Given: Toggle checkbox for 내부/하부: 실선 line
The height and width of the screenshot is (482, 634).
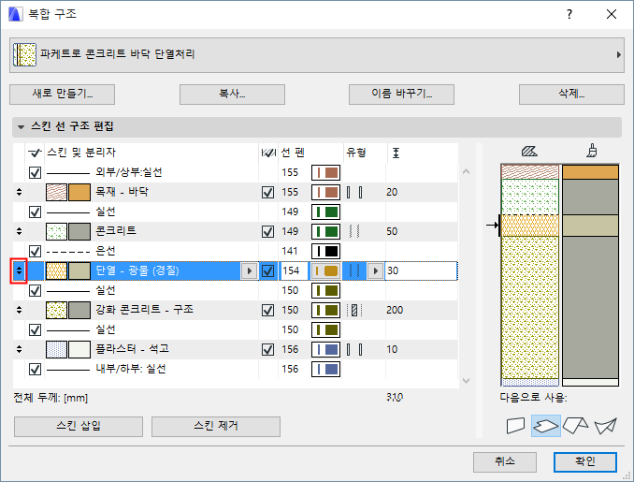Looking at the screenshot, I should pyautogui.click(x=36, y=369).
